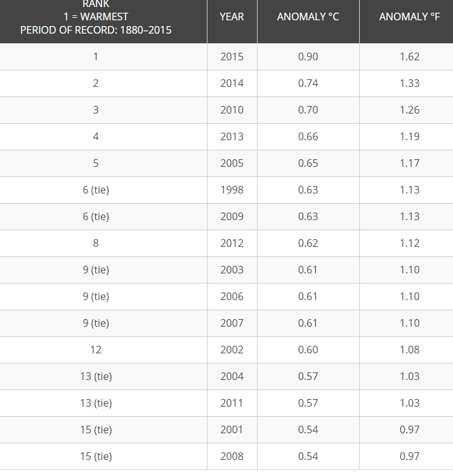
Task: Click the ANOMALY °C column header
Action: pyautogui.click(x=308, y=16)
